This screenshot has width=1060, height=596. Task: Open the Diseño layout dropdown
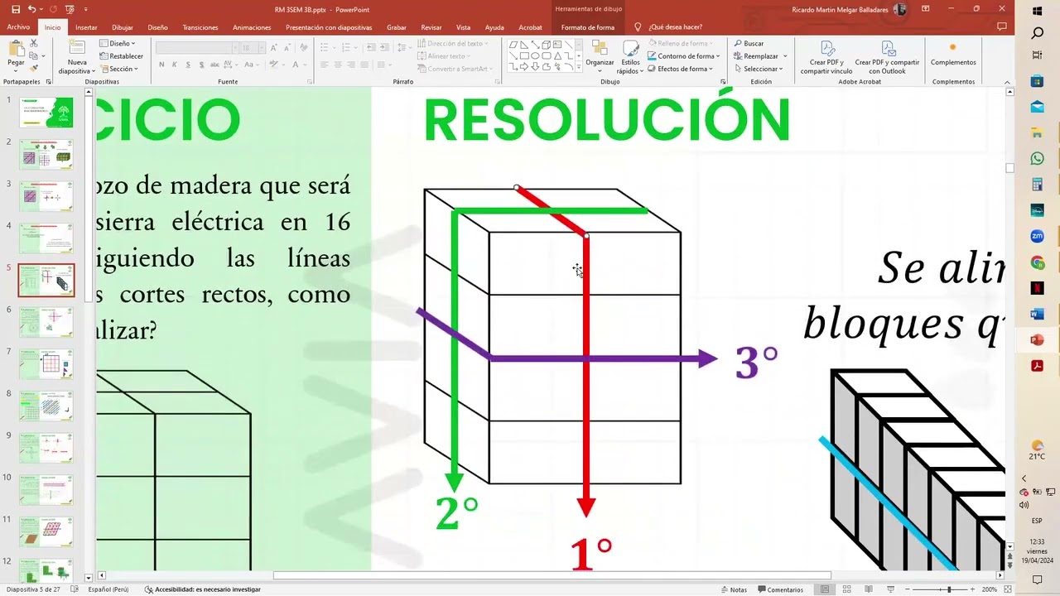(x=118, y=43)
